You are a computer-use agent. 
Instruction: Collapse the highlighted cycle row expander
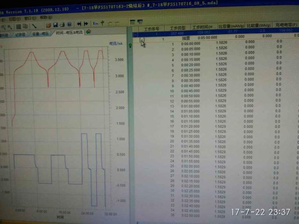pos(136,35)
